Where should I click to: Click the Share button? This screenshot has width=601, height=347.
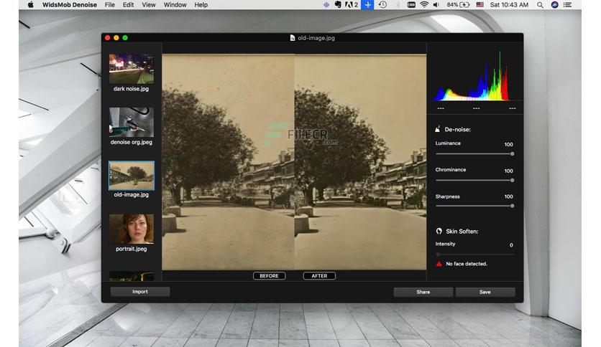[x=423, y=292]
